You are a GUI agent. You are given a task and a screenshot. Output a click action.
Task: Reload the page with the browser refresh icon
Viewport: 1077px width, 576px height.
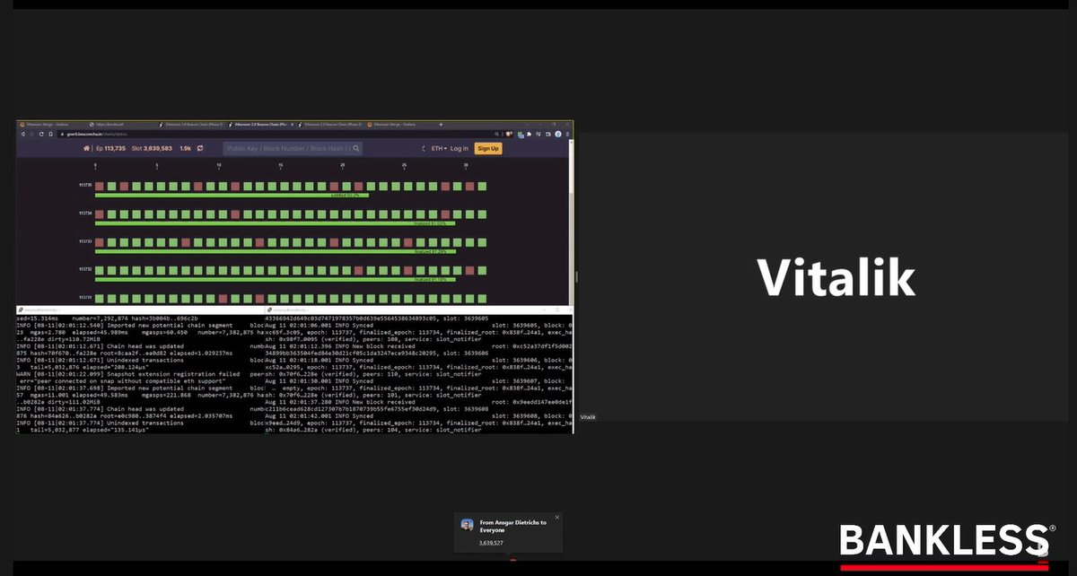41,134
